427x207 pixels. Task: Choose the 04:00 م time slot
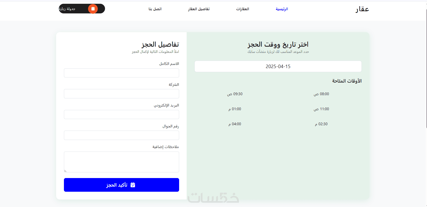click(x=235, y=124)
